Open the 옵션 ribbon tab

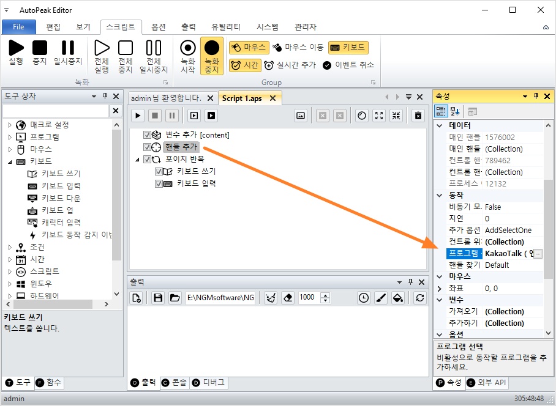click(159, 27)
